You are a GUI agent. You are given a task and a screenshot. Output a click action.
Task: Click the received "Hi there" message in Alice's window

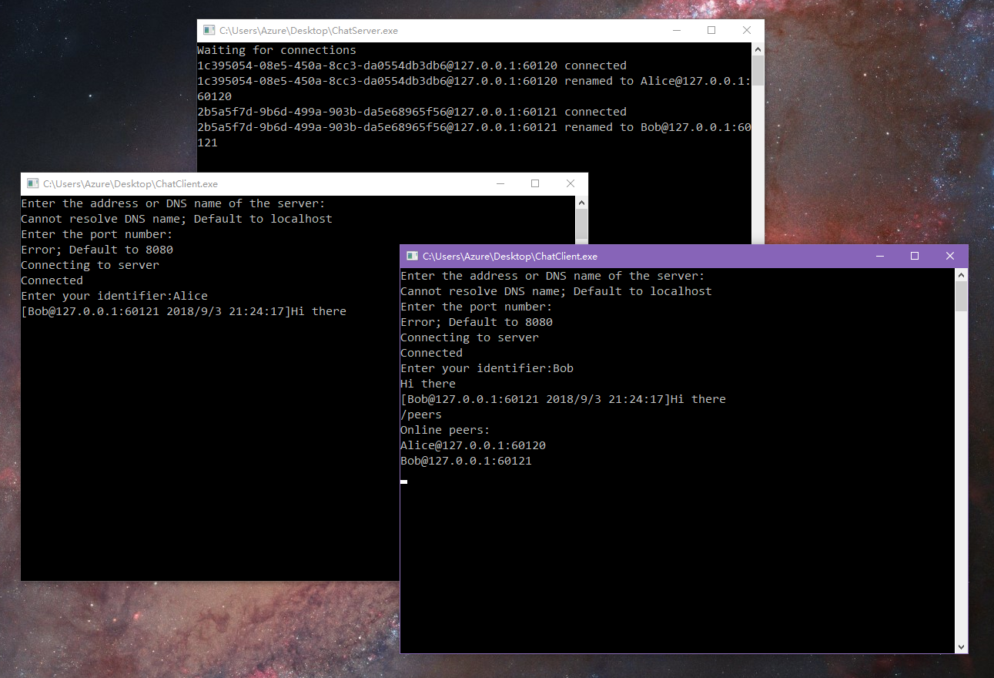[184, 311]
